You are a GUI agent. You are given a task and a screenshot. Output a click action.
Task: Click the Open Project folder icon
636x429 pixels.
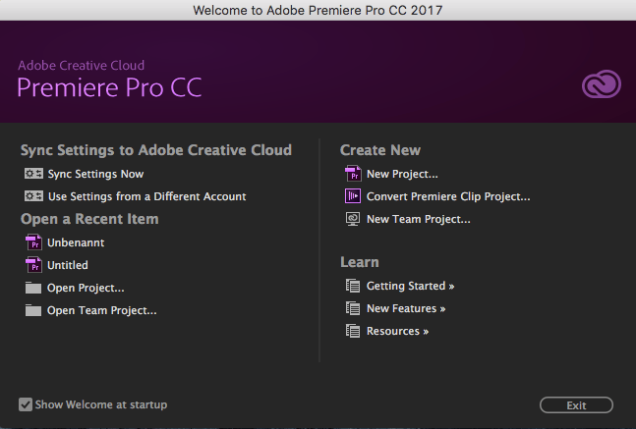coord(33,288)
